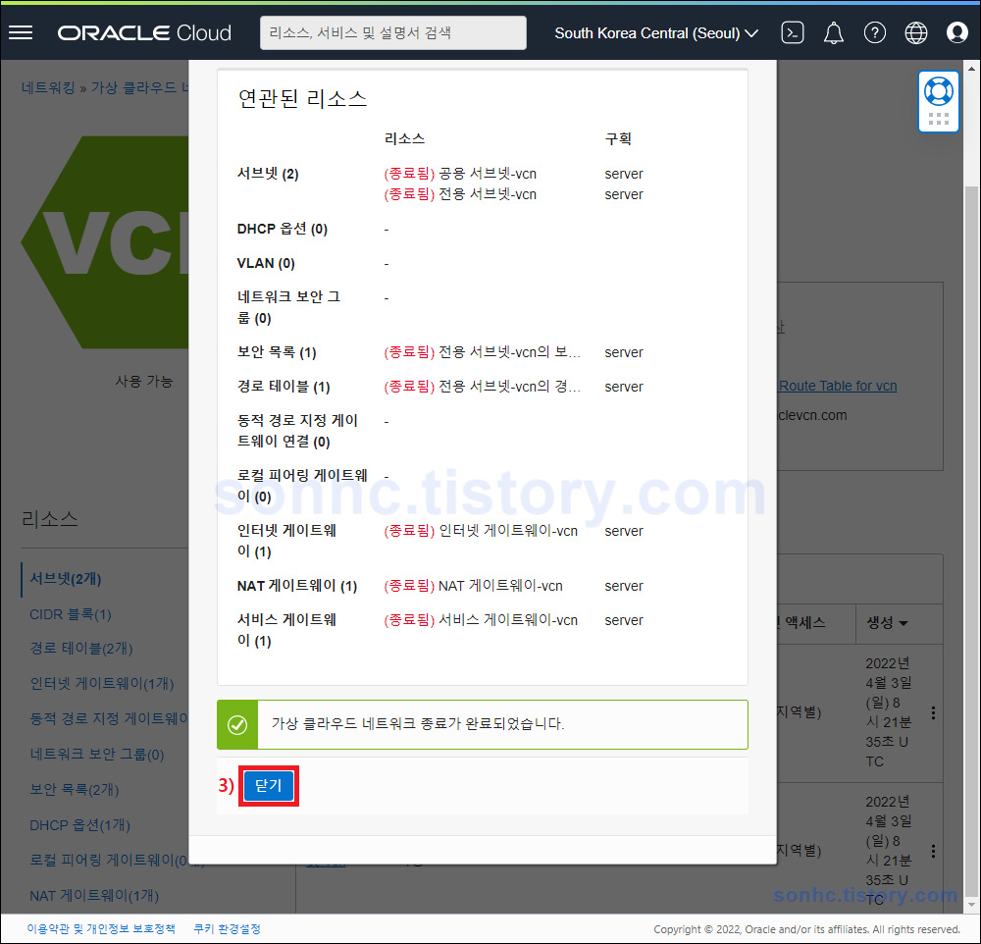This screenshot has width=981, height=944.
Task: Select CIDR 블록(1) in the resources list
Action: pyautogui.click(x=71, y=614)
